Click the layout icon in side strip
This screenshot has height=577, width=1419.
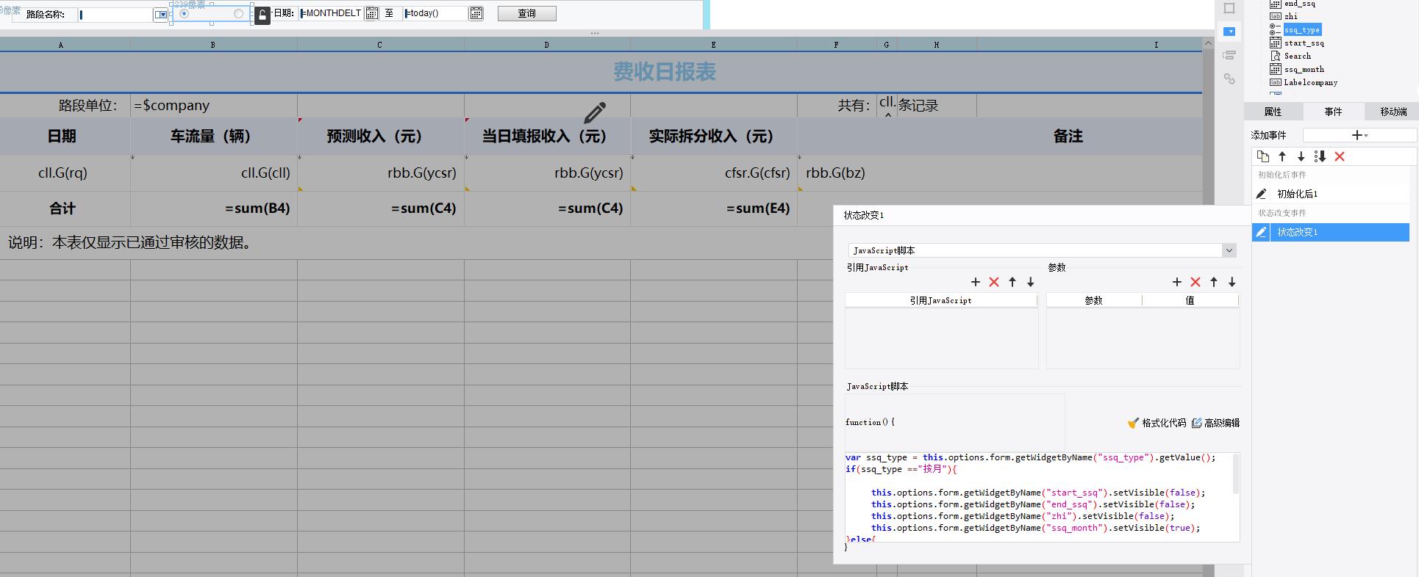point(1229,55)
